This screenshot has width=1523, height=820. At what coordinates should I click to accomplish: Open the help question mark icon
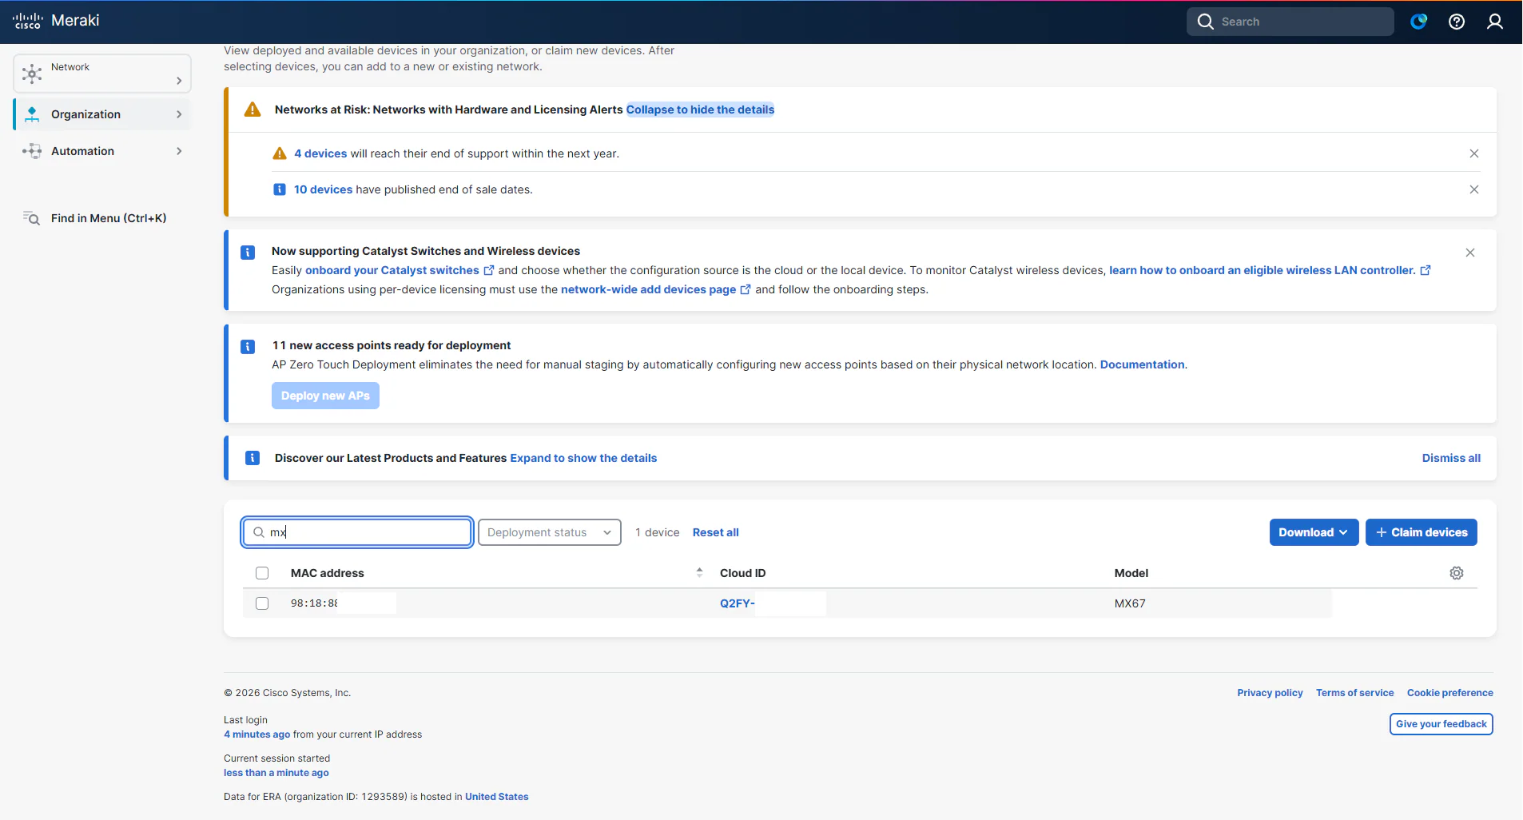pos(1457,22)
